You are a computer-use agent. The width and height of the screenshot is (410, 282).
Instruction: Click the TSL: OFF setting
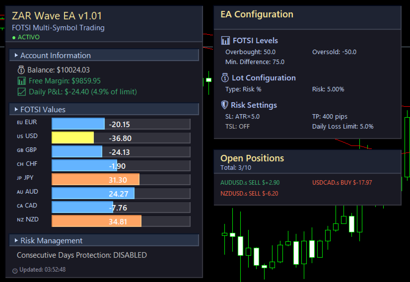238,127
